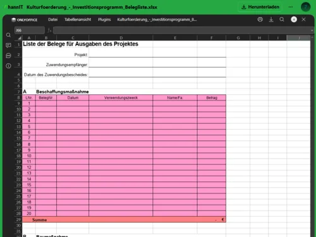Click the ONLYOFFICE logo
The width and height of the screenshot is (316, 237).
25,20
